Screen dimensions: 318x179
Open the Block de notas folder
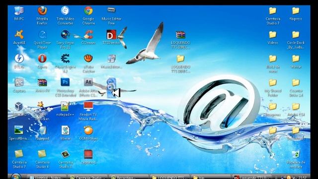coord(273,59)
